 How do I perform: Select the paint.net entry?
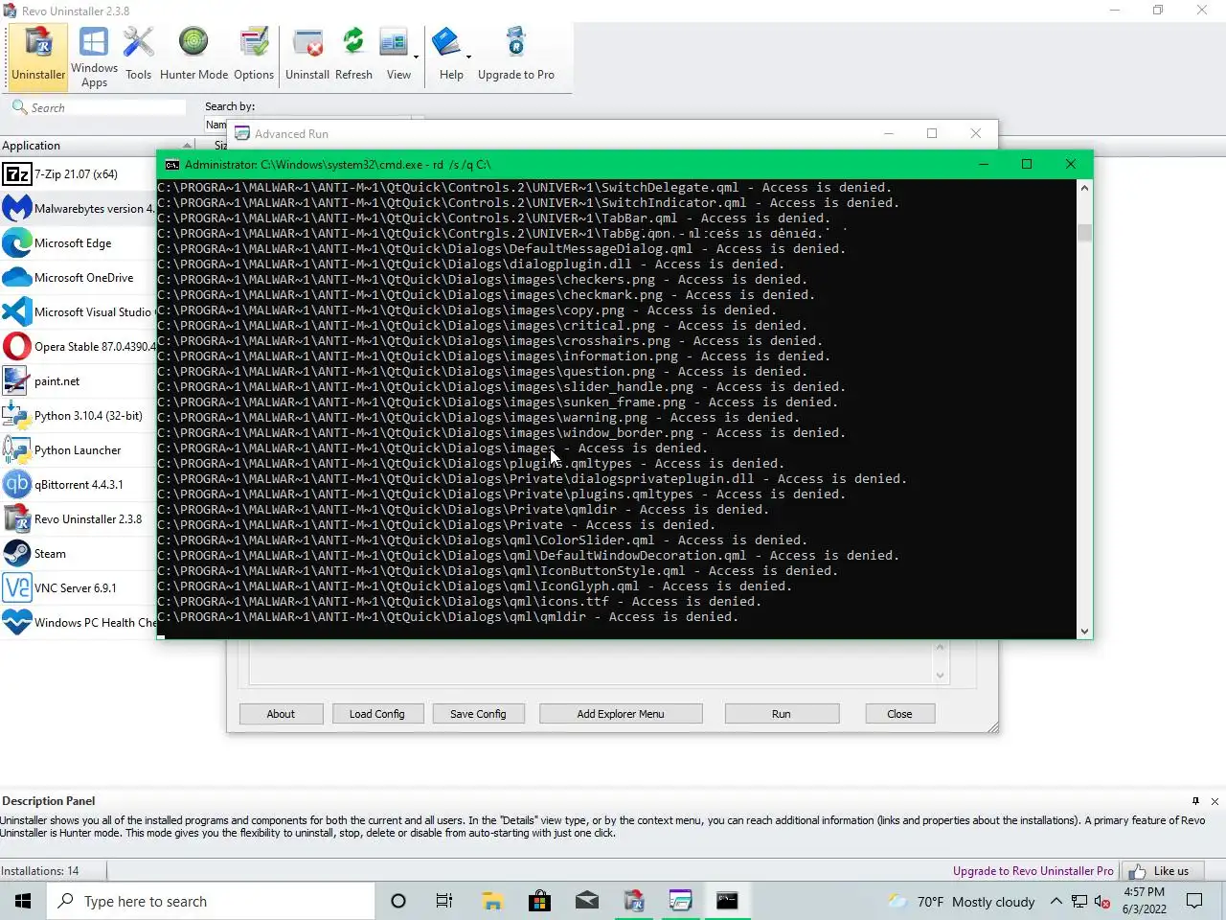[78, 381]
